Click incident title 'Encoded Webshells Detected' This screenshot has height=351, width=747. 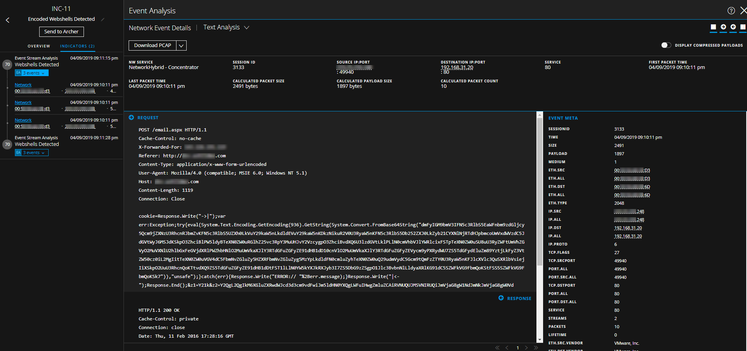pos(62,19)
